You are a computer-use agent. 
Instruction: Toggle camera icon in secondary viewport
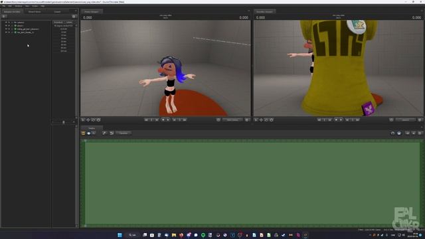tap(391, 119)
